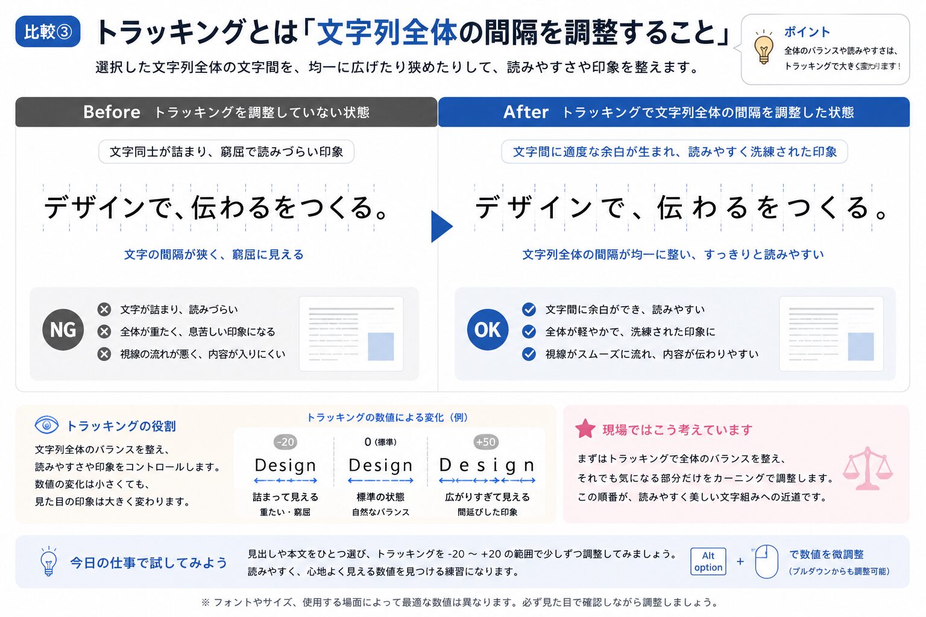Click the Alt option key icon
The width and height of the screenshot is (926, 617).
pyautogui.click(x=708, y=562)
